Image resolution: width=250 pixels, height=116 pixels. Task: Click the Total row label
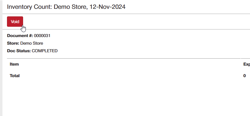point(15,76)
